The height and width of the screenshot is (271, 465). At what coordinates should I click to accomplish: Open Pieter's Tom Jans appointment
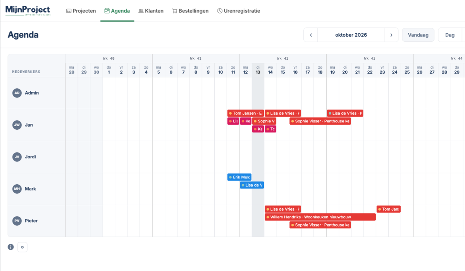[389, 209]
